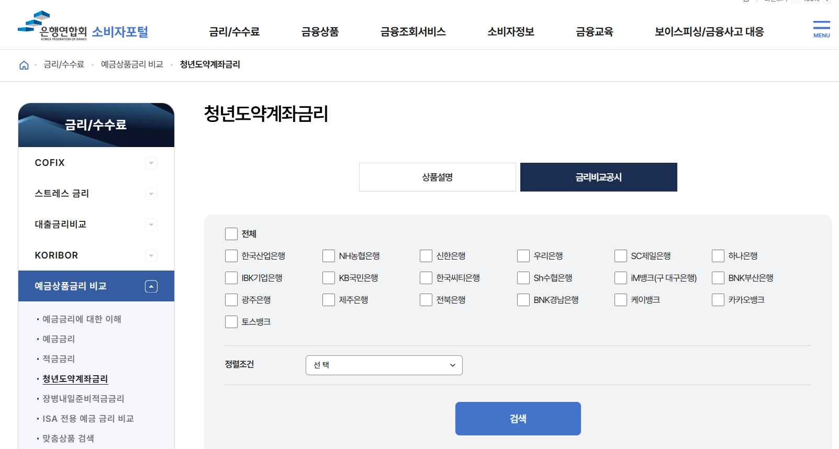Open the 청년도약계좌금리 sidebar link

click(75, 379)
